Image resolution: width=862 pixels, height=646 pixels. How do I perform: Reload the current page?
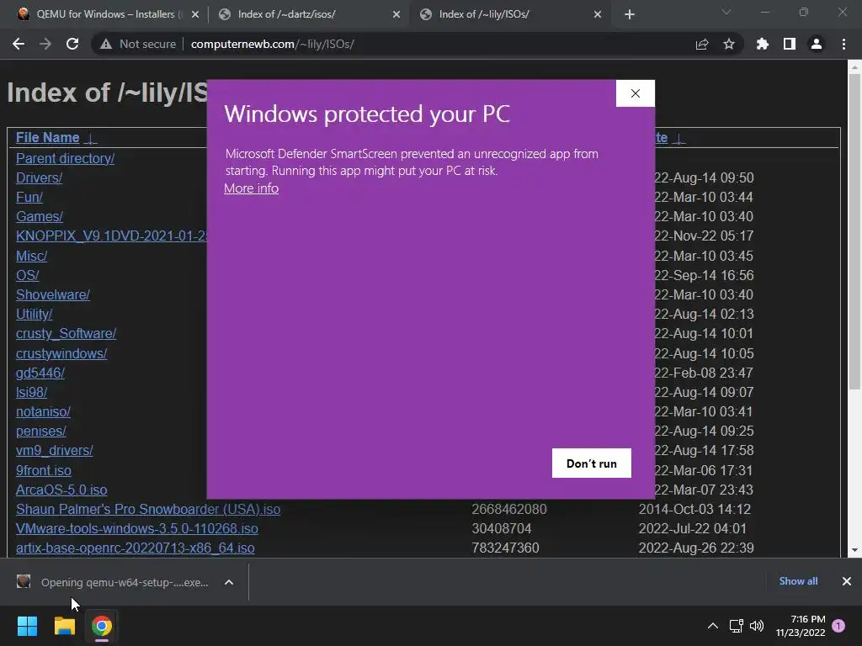[72, 44]
